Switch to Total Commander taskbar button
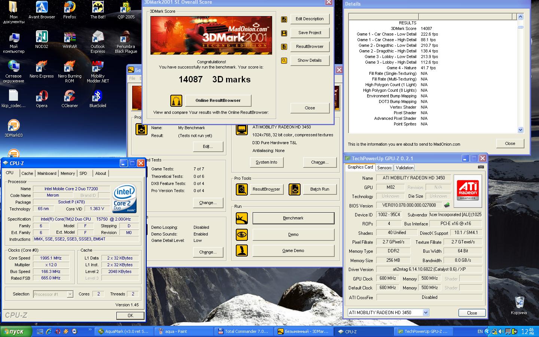Image resolution: width=539 pixels, height=337 pixels. 243,331
